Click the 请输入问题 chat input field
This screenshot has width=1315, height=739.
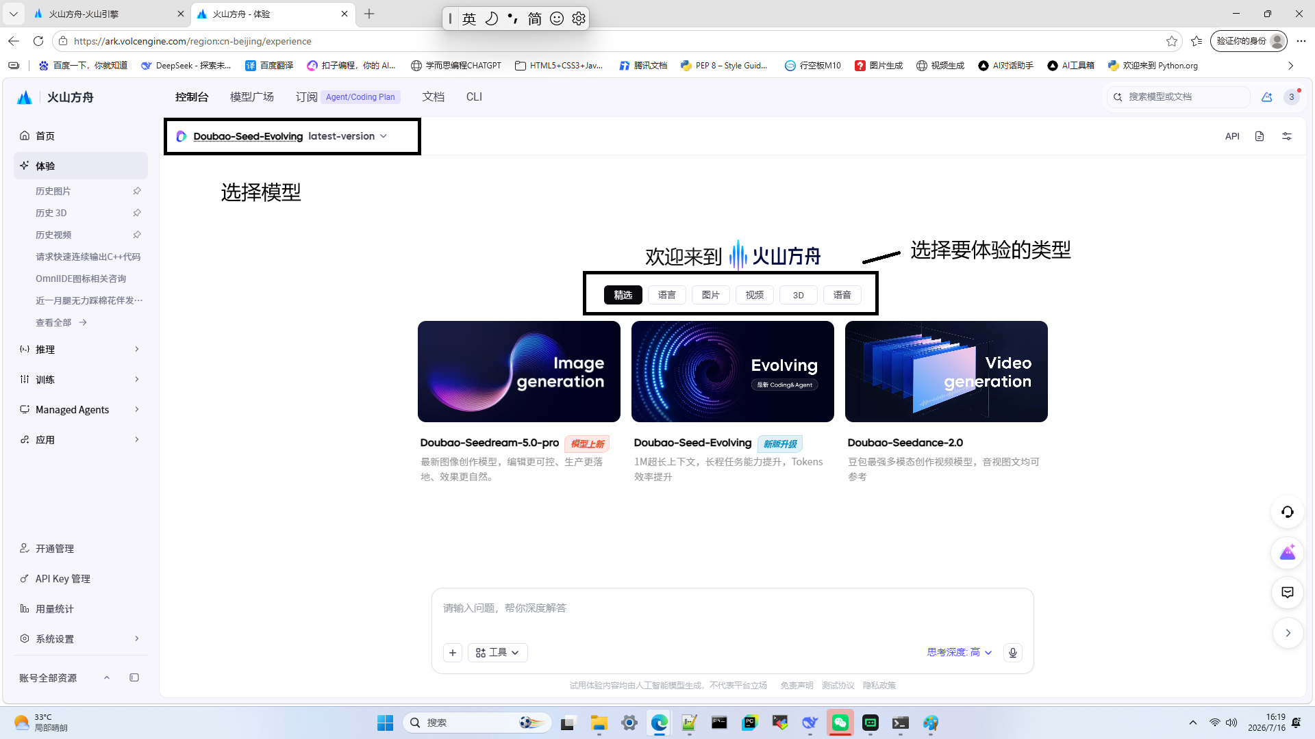pyautogui.click(x=733, y=608)
